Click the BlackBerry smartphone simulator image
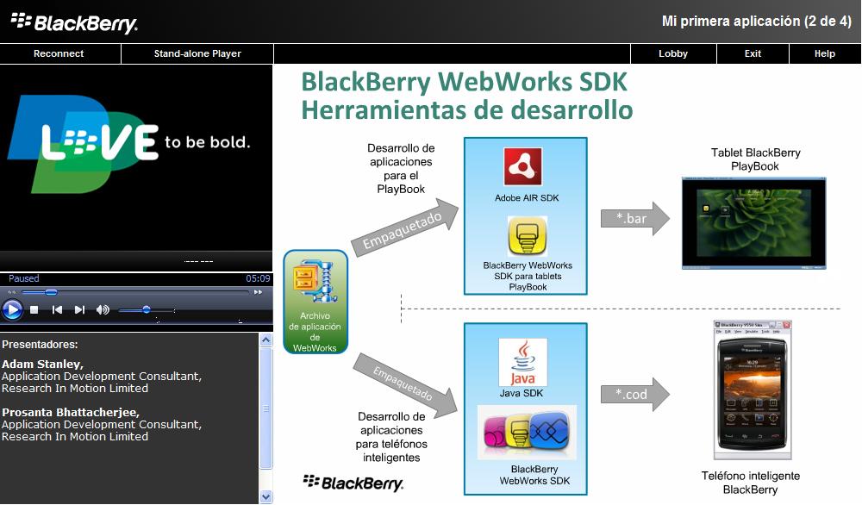 click(x=753, y=390)
